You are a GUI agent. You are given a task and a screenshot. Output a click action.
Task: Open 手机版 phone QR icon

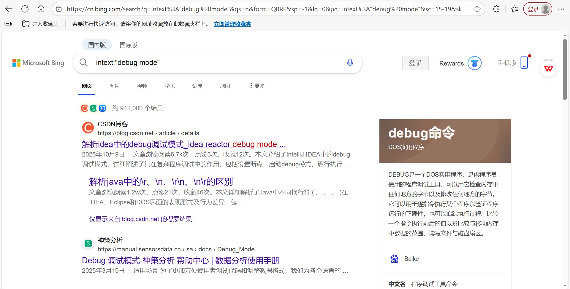[524, 63]
